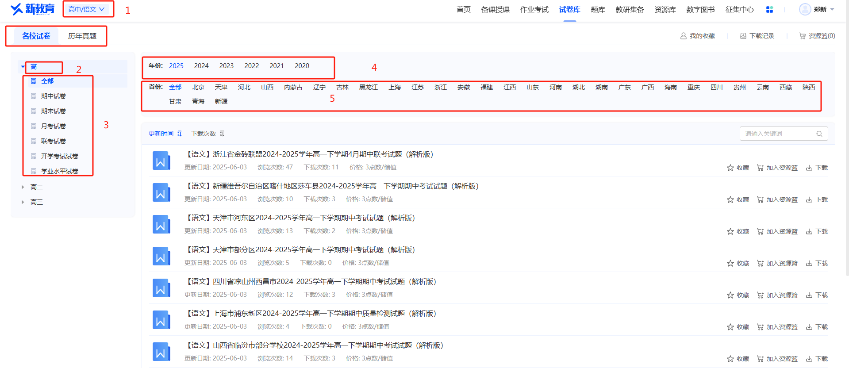Filter by year 2023
The height and width of the screenshot is (368, 849).
click(x=227, y=65)
